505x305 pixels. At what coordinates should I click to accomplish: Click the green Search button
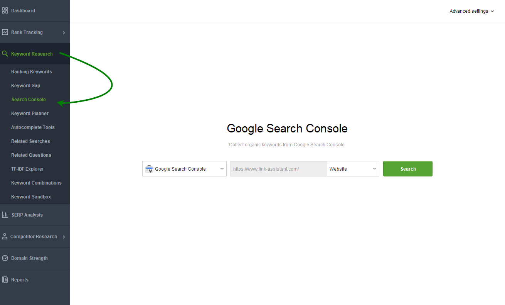[408, 169]
